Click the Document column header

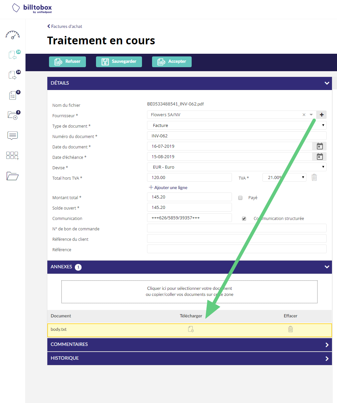click(61, 316)
